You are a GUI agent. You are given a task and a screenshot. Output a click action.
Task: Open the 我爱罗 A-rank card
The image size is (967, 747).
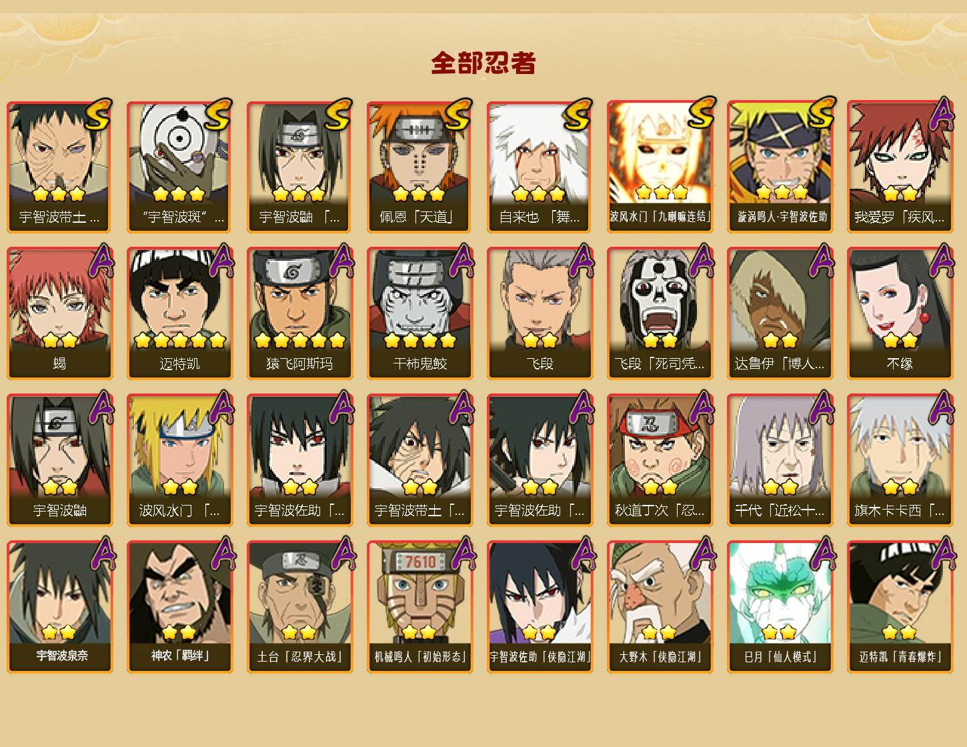coord(900,167)
